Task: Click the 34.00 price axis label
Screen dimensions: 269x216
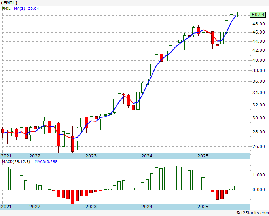Action: 259,93
